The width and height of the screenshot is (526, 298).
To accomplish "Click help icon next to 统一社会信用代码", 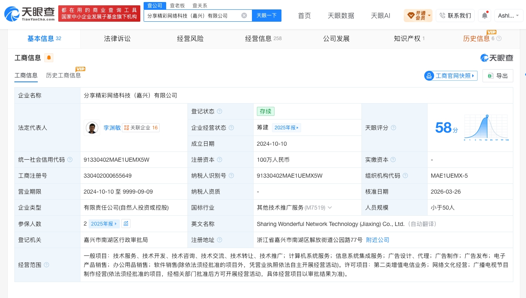I will click(70, 160).
